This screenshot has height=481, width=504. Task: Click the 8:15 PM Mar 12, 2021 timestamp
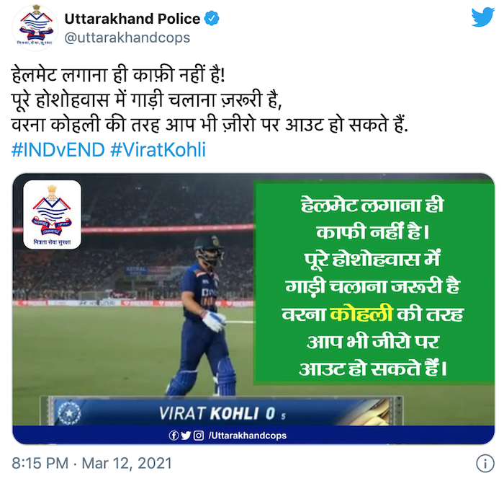[91, 463]
